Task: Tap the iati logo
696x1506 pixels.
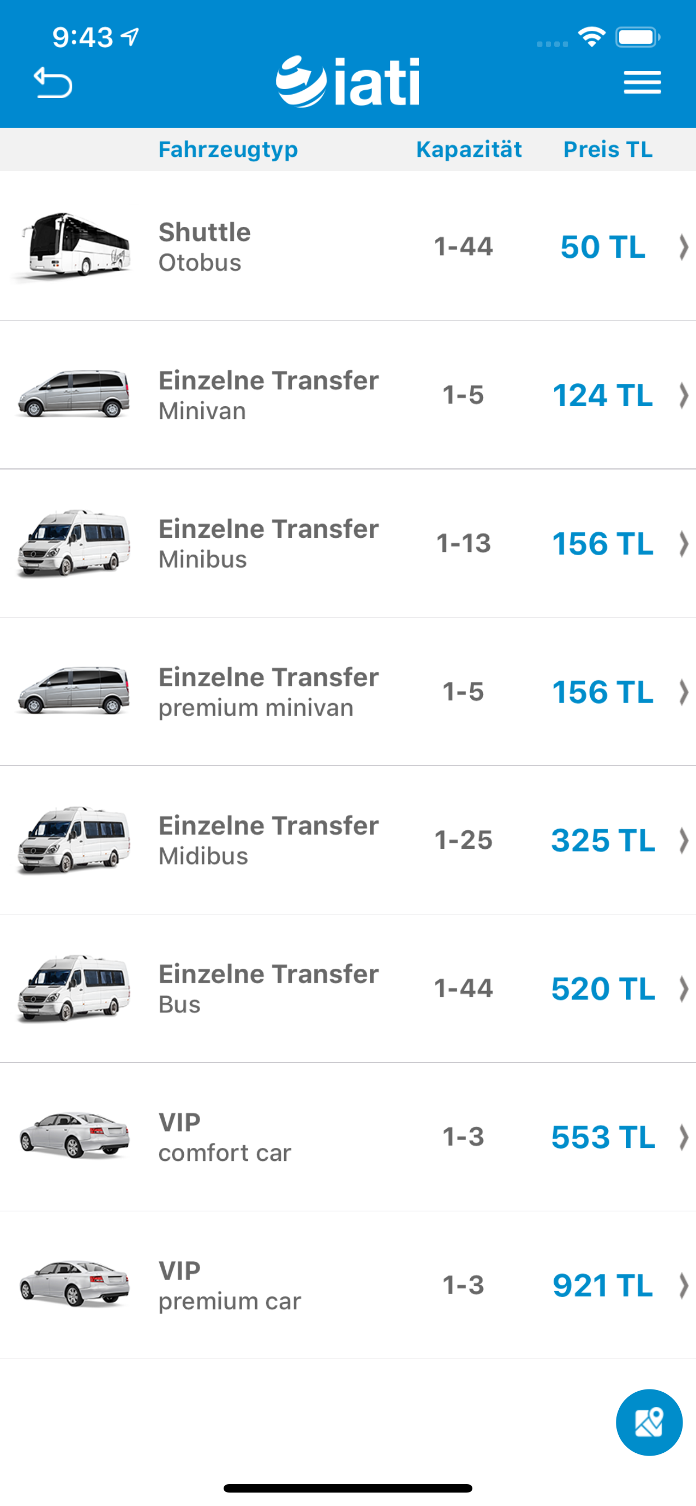Action: point(348,82)
